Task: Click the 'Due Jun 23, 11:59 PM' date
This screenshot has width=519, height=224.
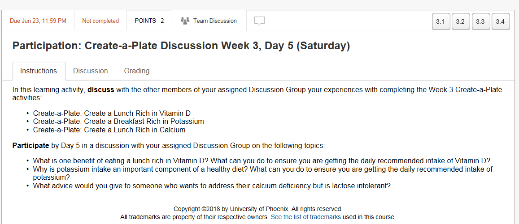Action: pyautogui.click(x=38, y=21)
